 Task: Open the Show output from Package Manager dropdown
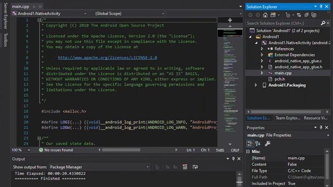pos(147,167)
